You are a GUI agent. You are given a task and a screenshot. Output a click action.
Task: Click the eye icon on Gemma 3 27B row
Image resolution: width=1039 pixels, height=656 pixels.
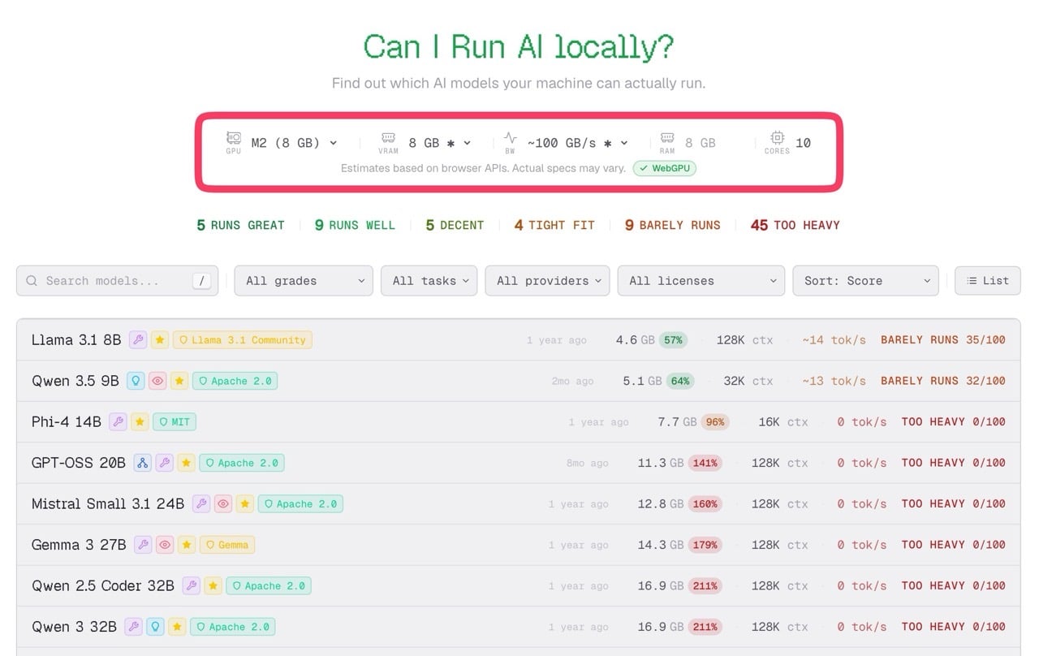click(x=165, y=545)
